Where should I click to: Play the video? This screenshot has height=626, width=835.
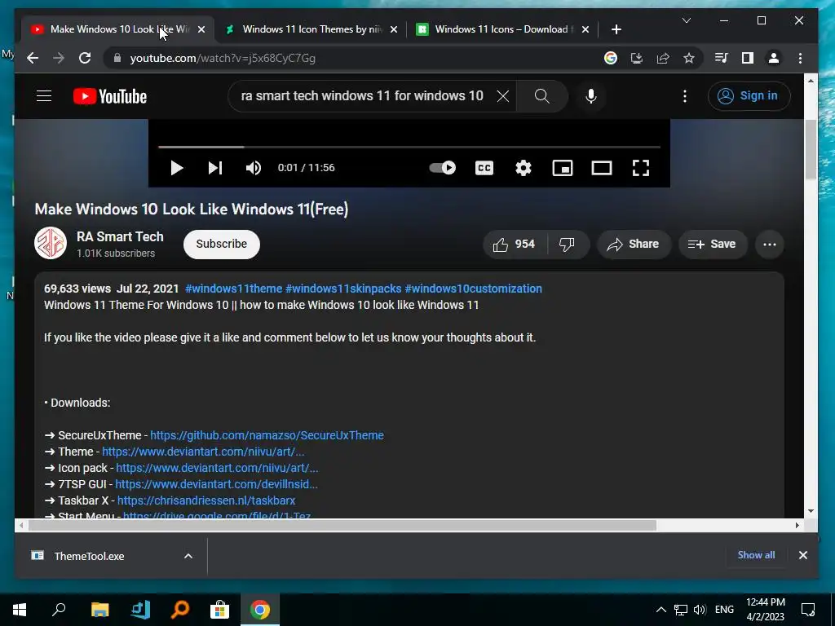point(176,168)
